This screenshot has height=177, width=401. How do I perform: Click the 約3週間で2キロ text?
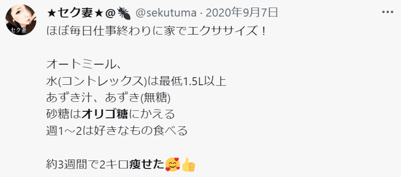coord(88,165)
